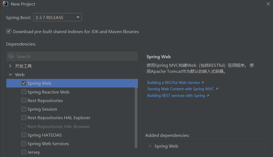Click the Jersey label

coord(34,152)
